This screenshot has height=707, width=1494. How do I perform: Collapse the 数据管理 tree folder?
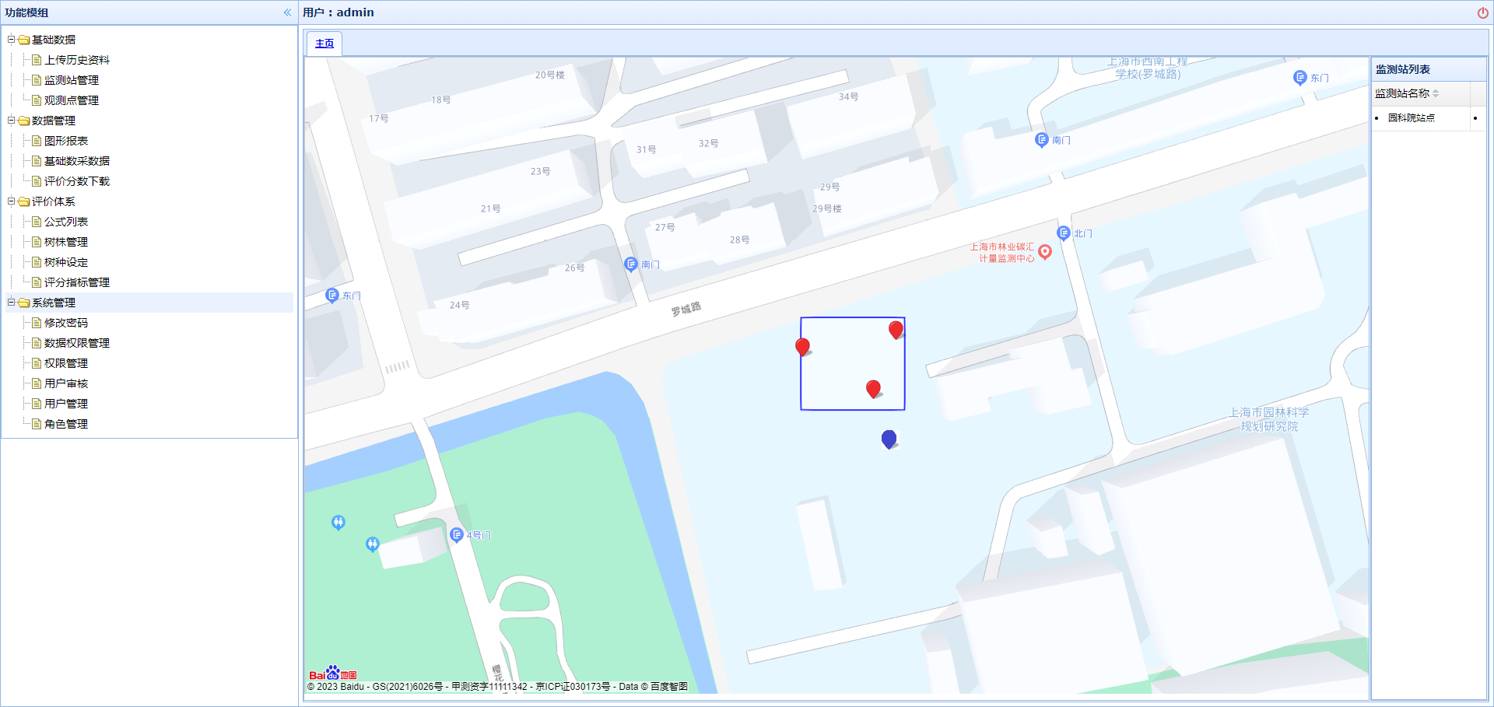point(12,120)
